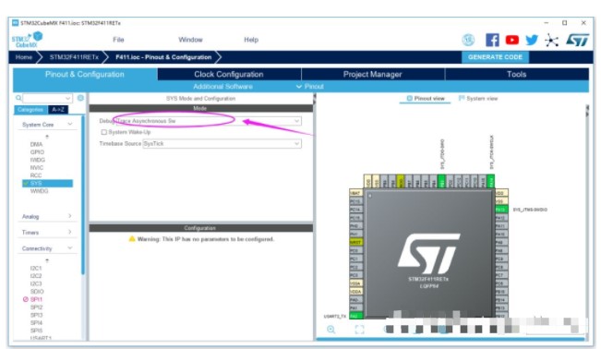
Task: Open the Facebook icon link
Action: pos(492,40)
